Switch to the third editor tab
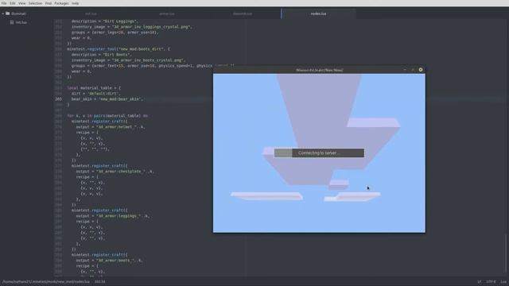 pos(243,14)
